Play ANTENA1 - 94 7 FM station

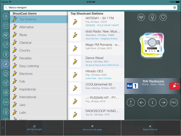[x=96, y=22]
